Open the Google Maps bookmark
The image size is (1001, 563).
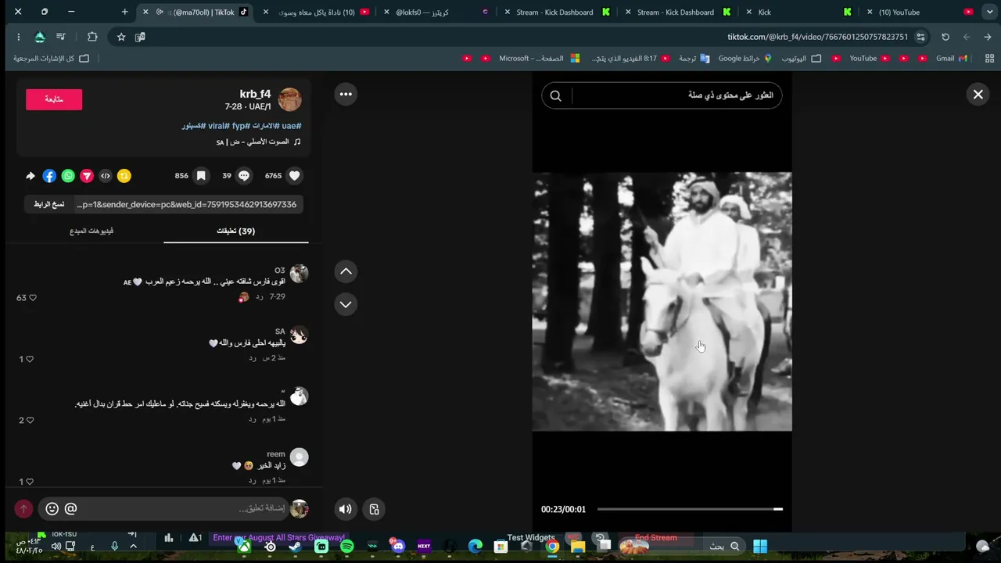[x=744, y=59]
